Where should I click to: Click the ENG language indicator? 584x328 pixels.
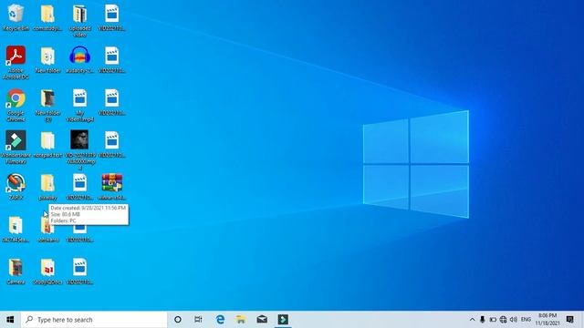pyautogui.click(x=526, y=320)
